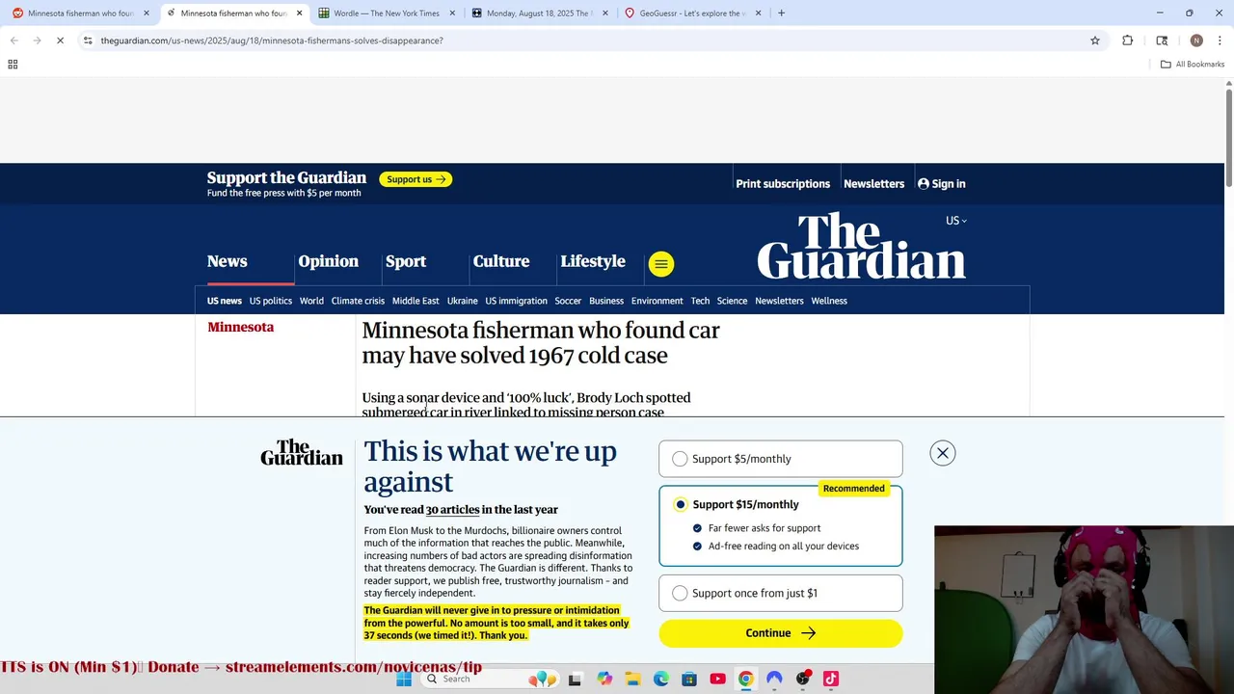The image size is (1234, 694).
Task: View site information icon in the address bar
Action: (x=88, y=40)
